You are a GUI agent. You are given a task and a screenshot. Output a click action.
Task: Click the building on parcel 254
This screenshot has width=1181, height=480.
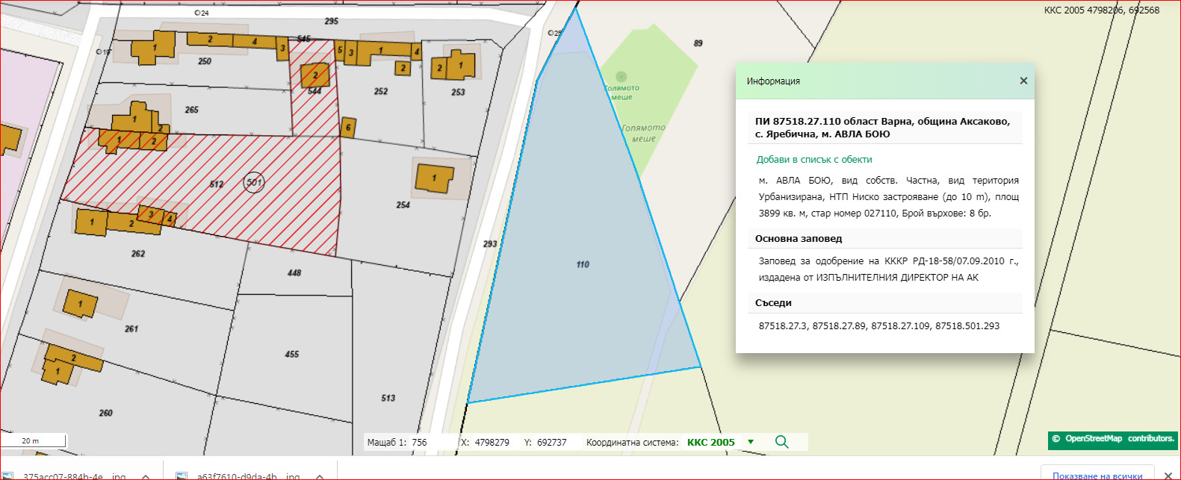click(434, 178)
